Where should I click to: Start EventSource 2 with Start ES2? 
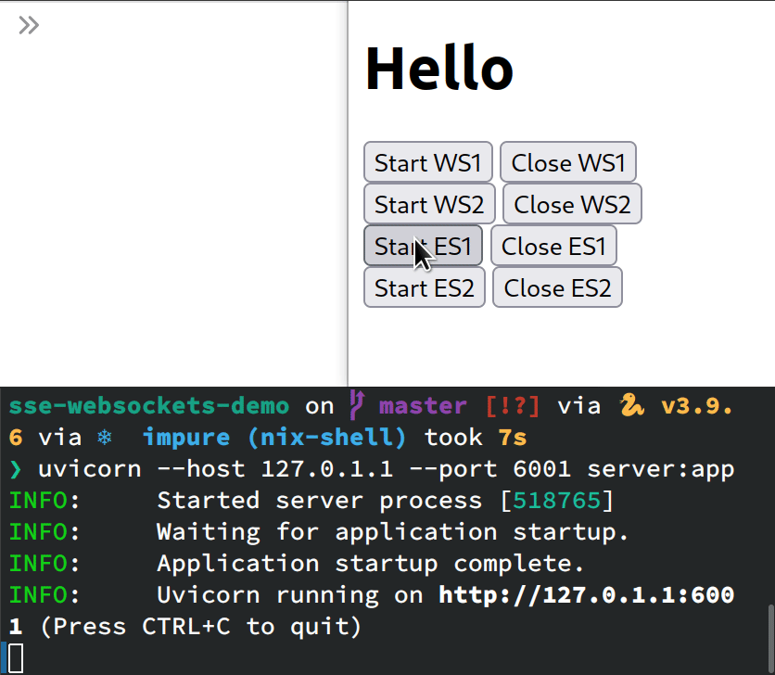(424, 287)
